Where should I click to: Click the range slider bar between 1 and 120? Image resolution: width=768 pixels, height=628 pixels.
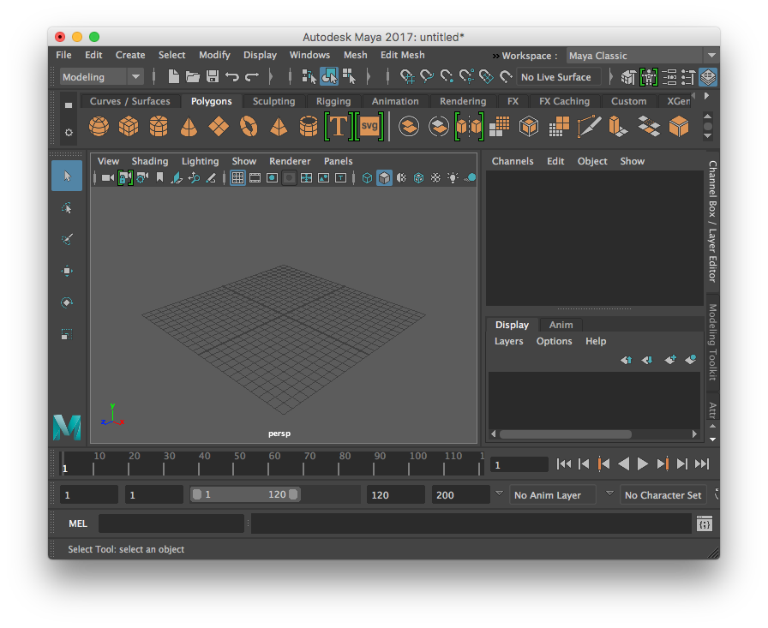click(245, 494)
